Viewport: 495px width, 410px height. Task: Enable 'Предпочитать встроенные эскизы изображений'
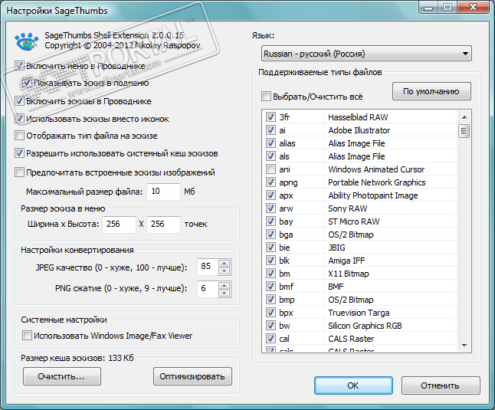19,172
